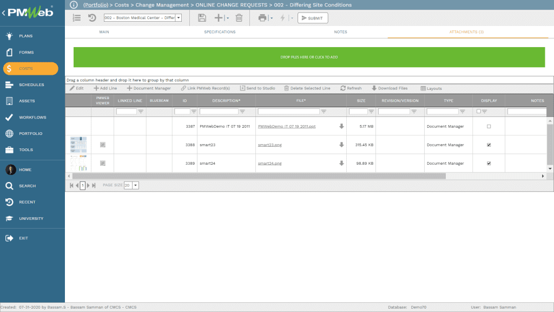554x312 pixels.
Task: Open the record selector dropdown for 002 Boston Medical
Action: tap(179, 18)
